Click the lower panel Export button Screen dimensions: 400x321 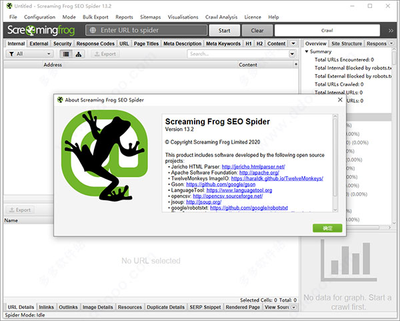[20, 210]
